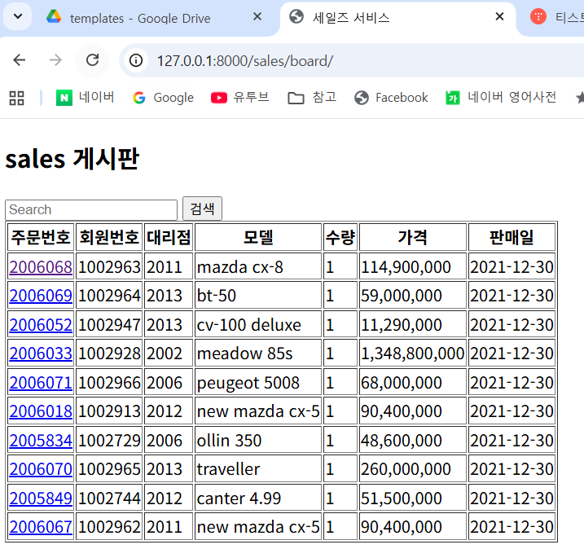Viewport: 584px width, 549px height.
Task: Select the 가격 column header
Action: tap(413, 237)
